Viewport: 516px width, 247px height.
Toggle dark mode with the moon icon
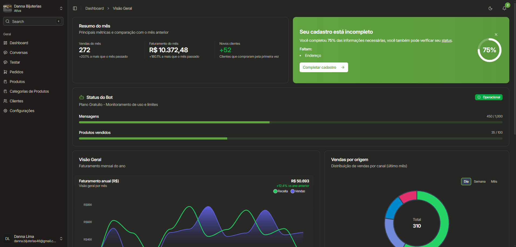click(x=490, y=8)
